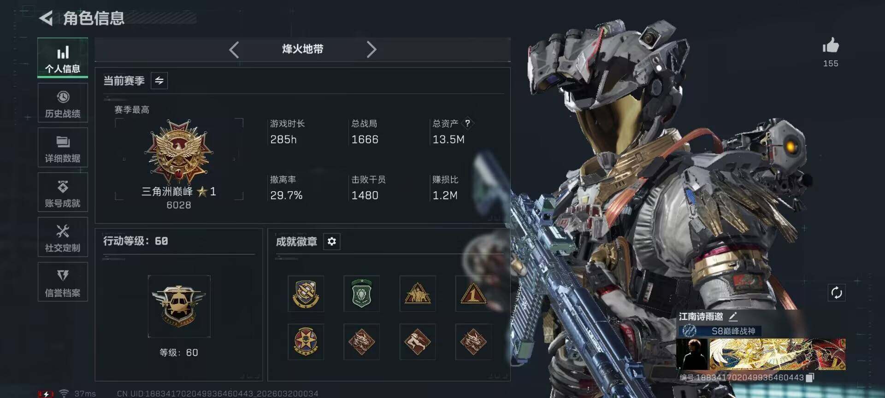Copy the player ID number
Screen dimensions: 885x398
tap(810, 378)
